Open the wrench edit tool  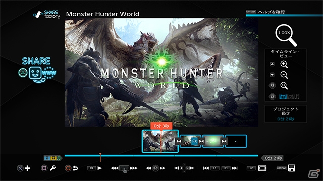[52, 168]
